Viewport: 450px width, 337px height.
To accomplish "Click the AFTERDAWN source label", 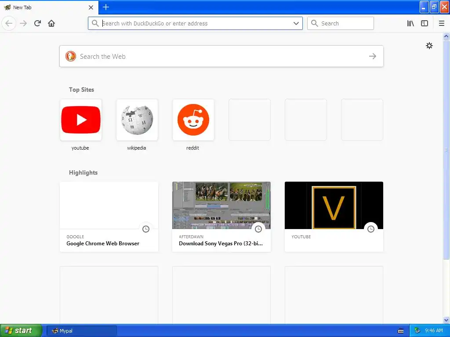I will point(191,237).
